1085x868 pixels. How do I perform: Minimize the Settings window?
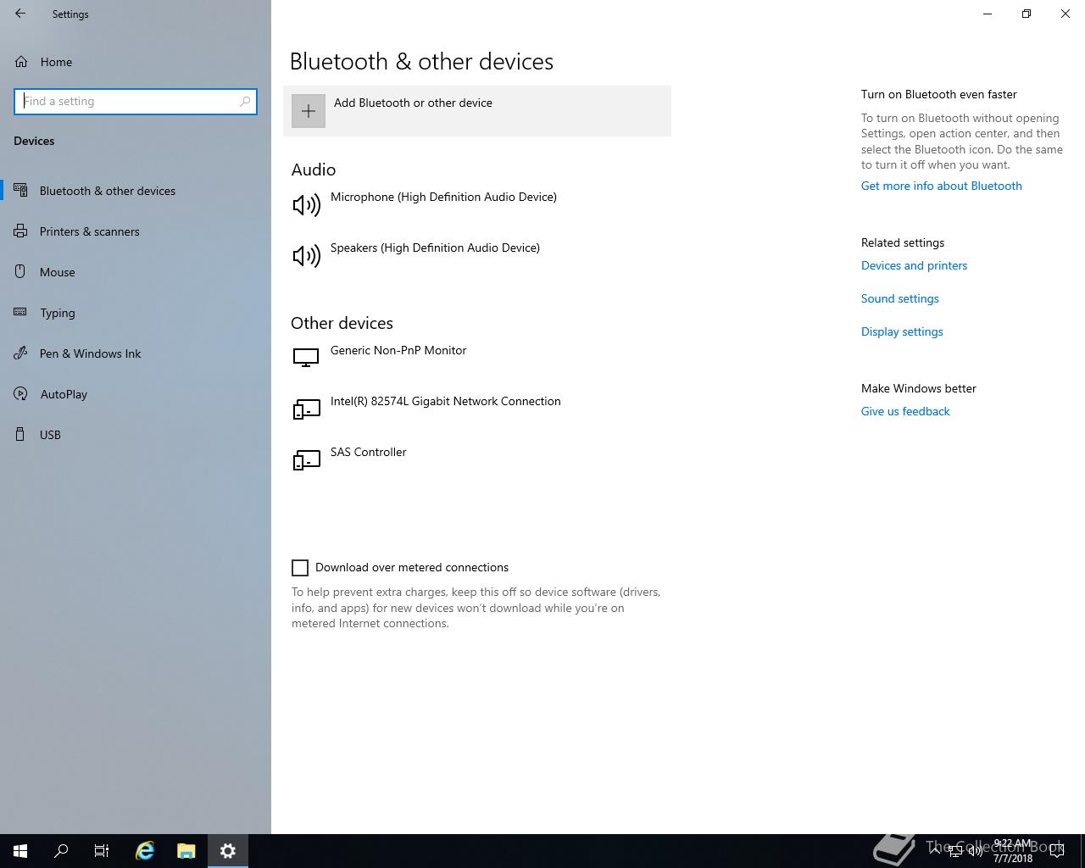tap(988, 14)
